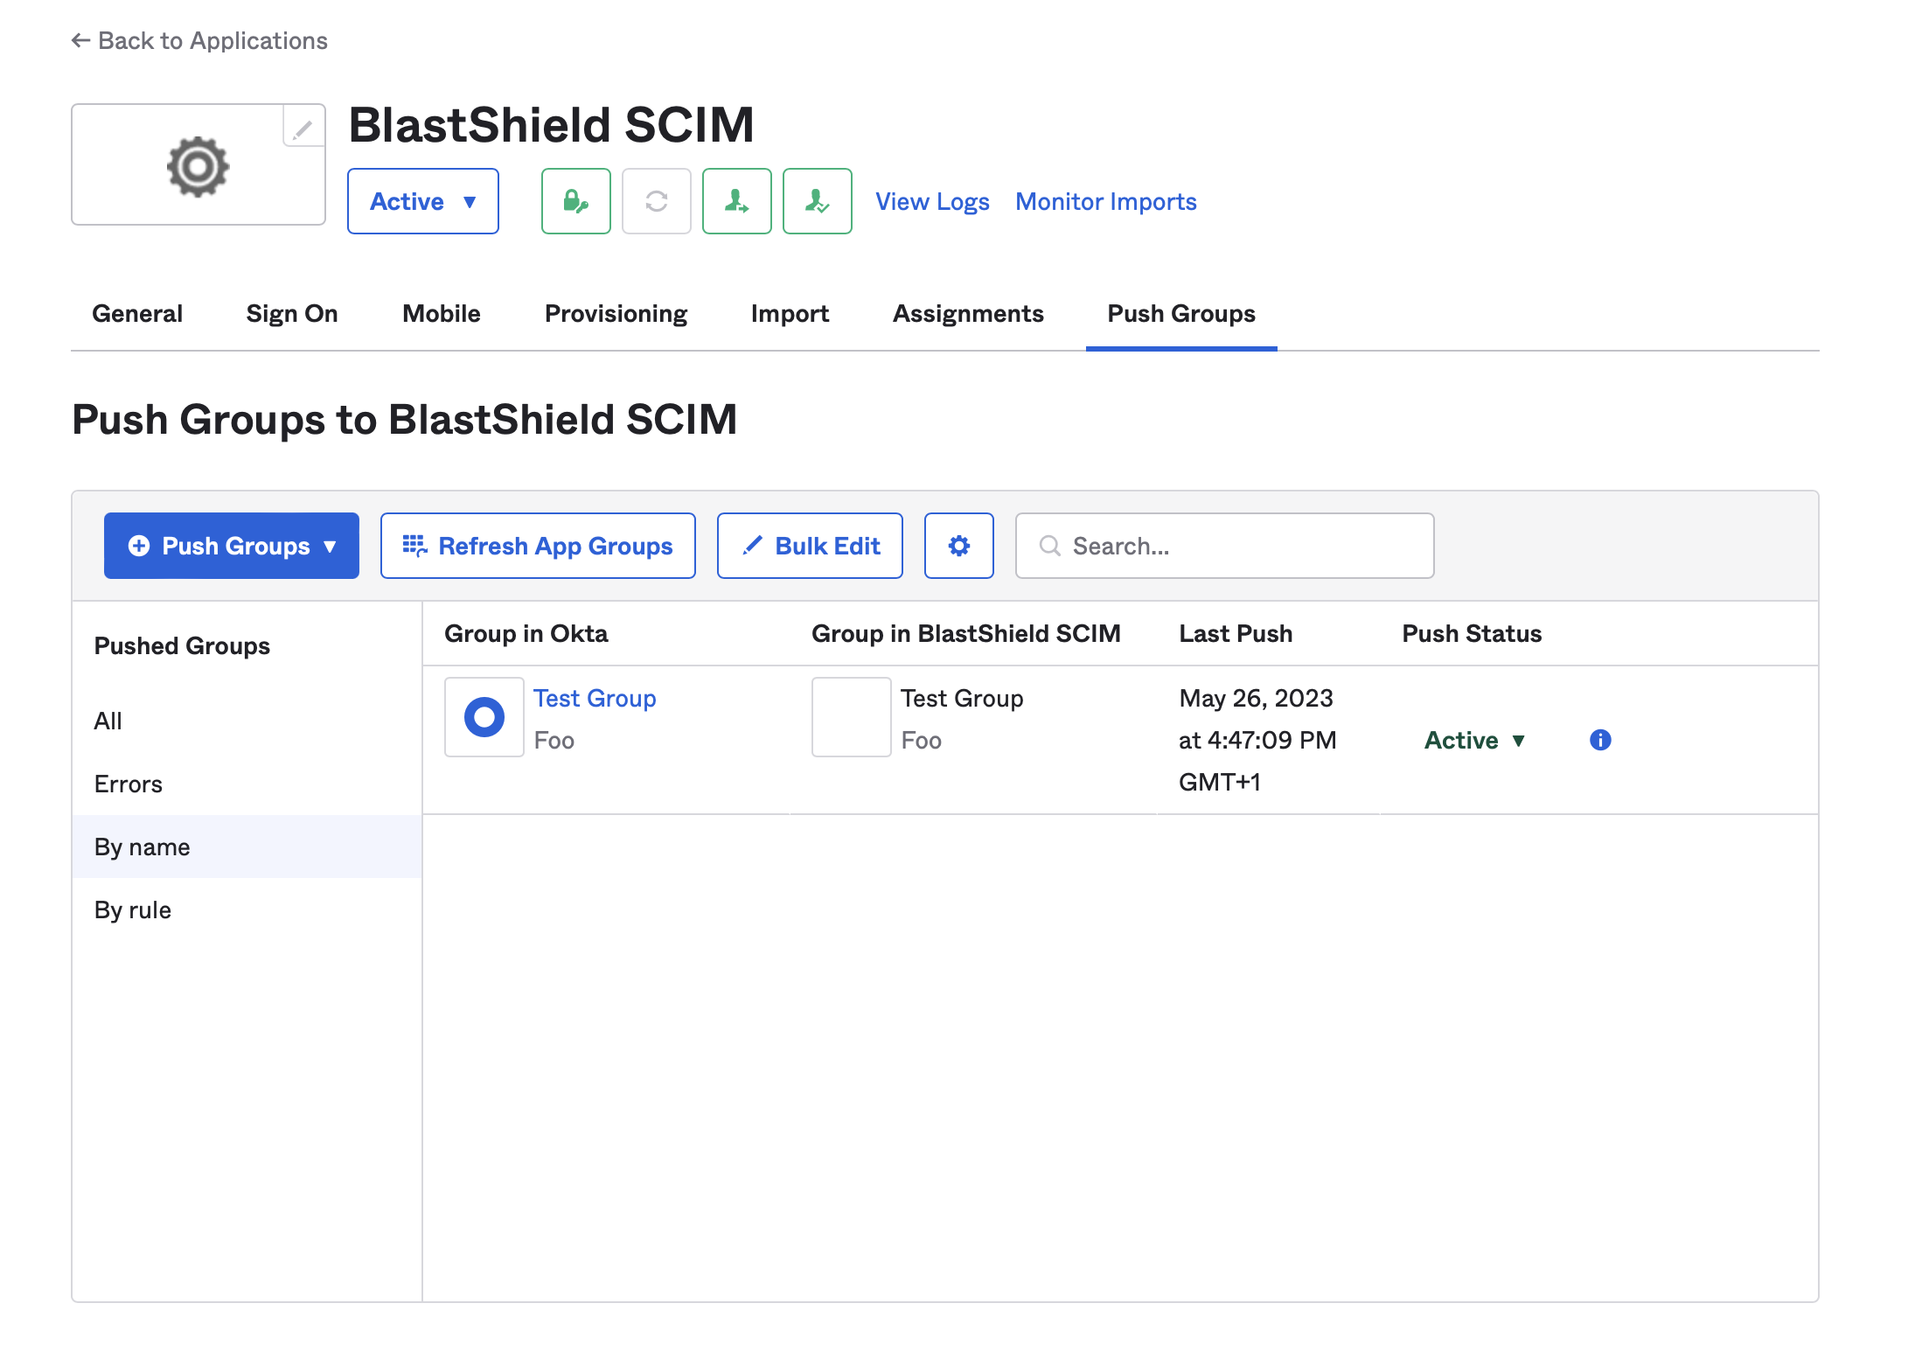Select the Test Group radio indicator

point(484,716)
